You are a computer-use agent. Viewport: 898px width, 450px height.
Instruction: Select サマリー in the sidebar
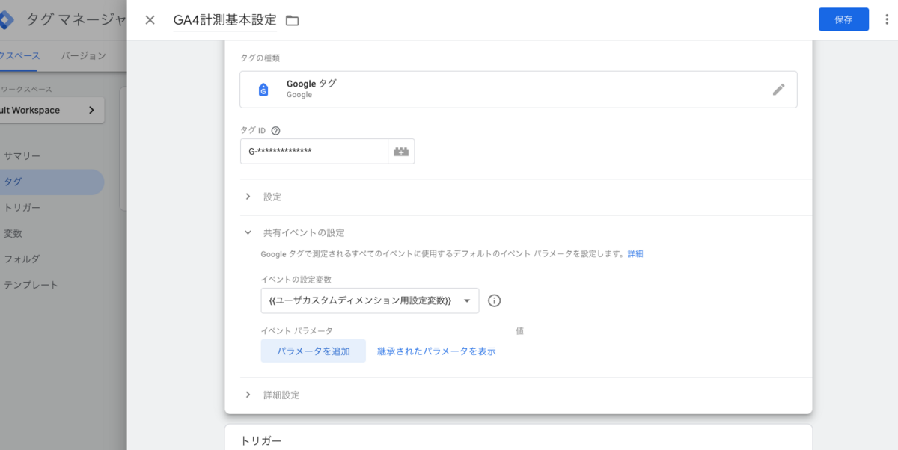[x=22, y=155]
